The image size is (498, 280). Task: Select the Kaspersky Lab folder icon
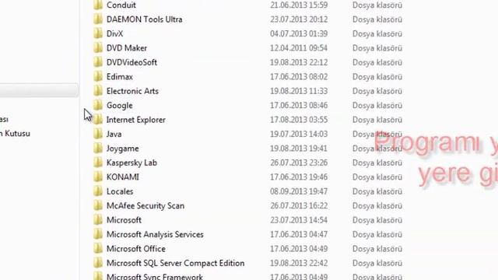point(98,163)
